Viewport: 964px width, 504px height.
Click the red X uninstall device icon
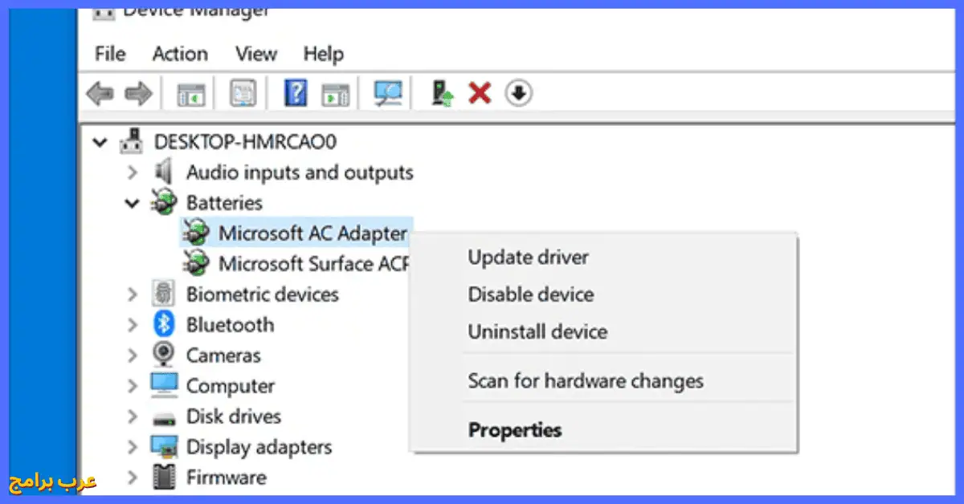480,94
